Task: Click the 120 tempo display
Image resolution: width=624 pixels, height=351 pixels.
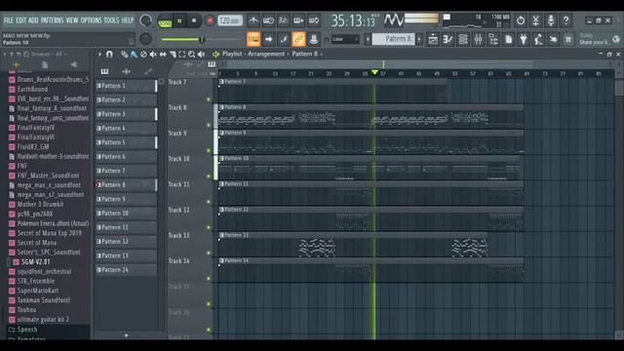Action: coord(230,20)
